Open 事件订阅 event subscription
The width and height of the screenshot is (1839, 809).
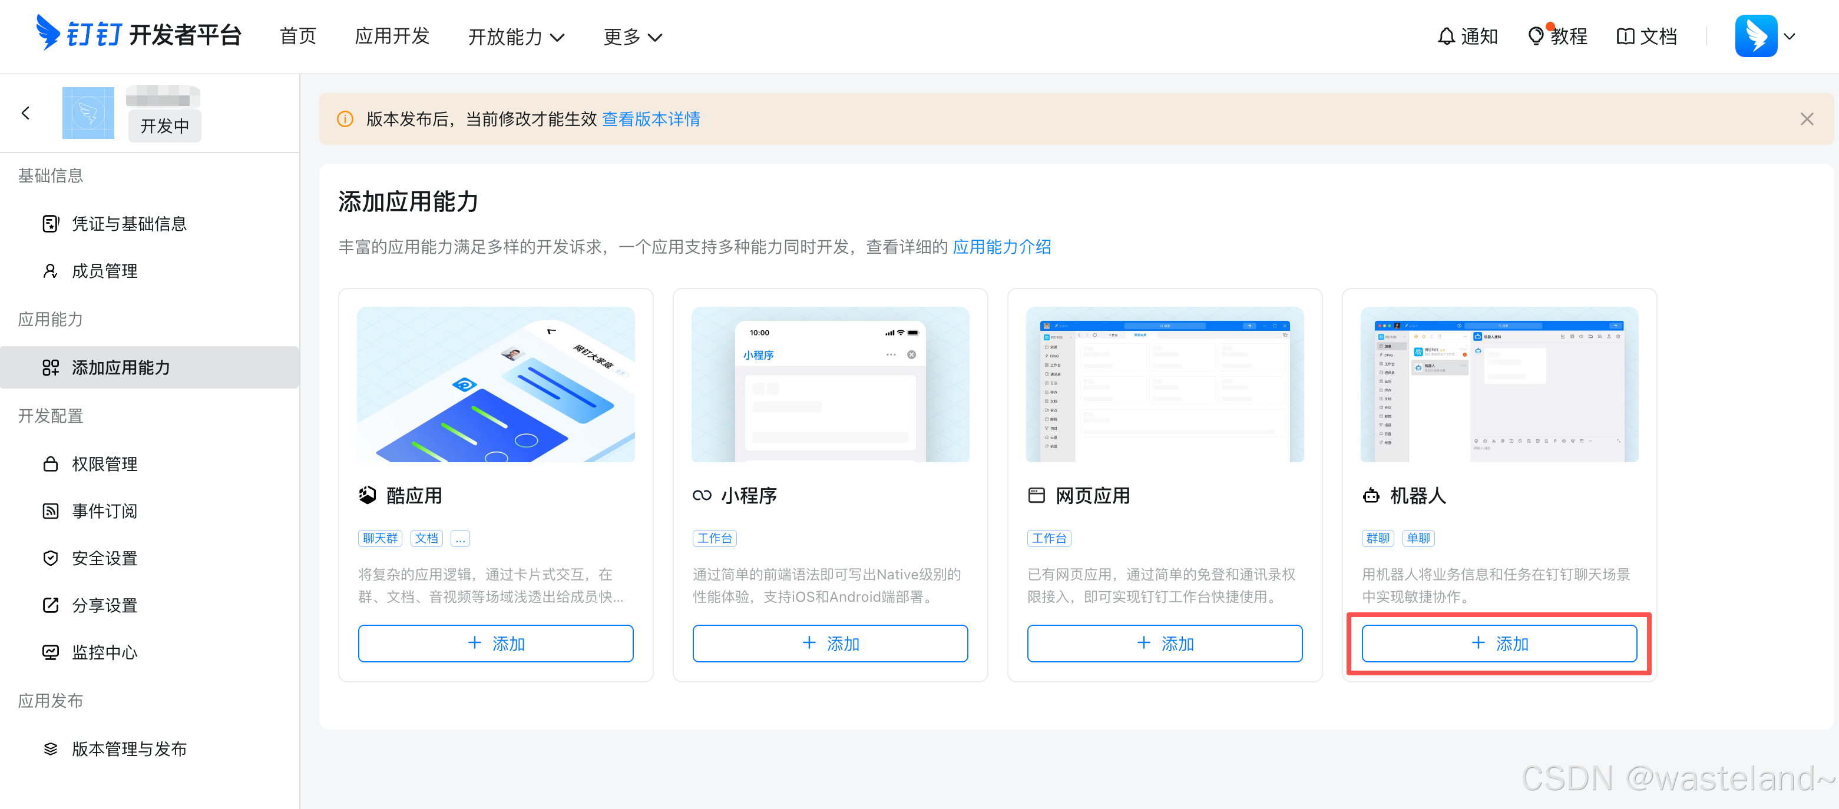click(x=105, y=511)
